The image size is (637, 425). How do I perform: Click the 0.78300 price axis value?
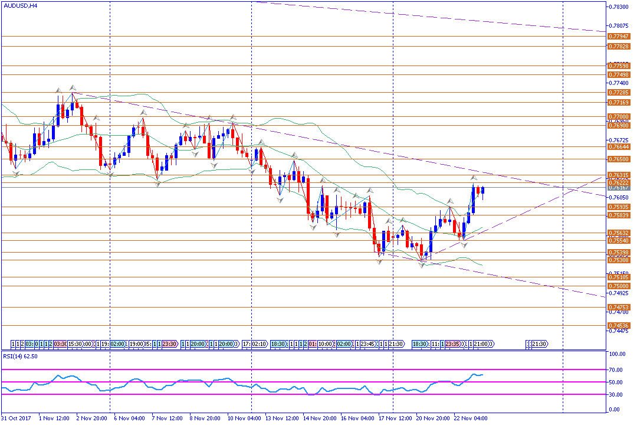[620, 6]
